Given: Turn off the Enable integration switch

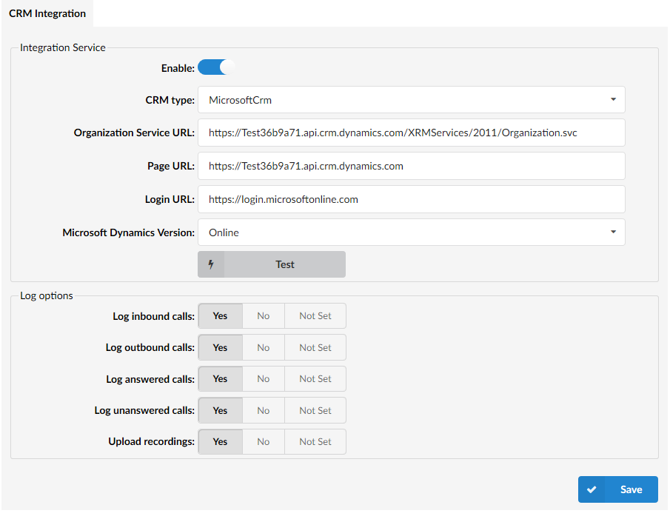Looking at the screenshot, I should click(x=215, y=68).
